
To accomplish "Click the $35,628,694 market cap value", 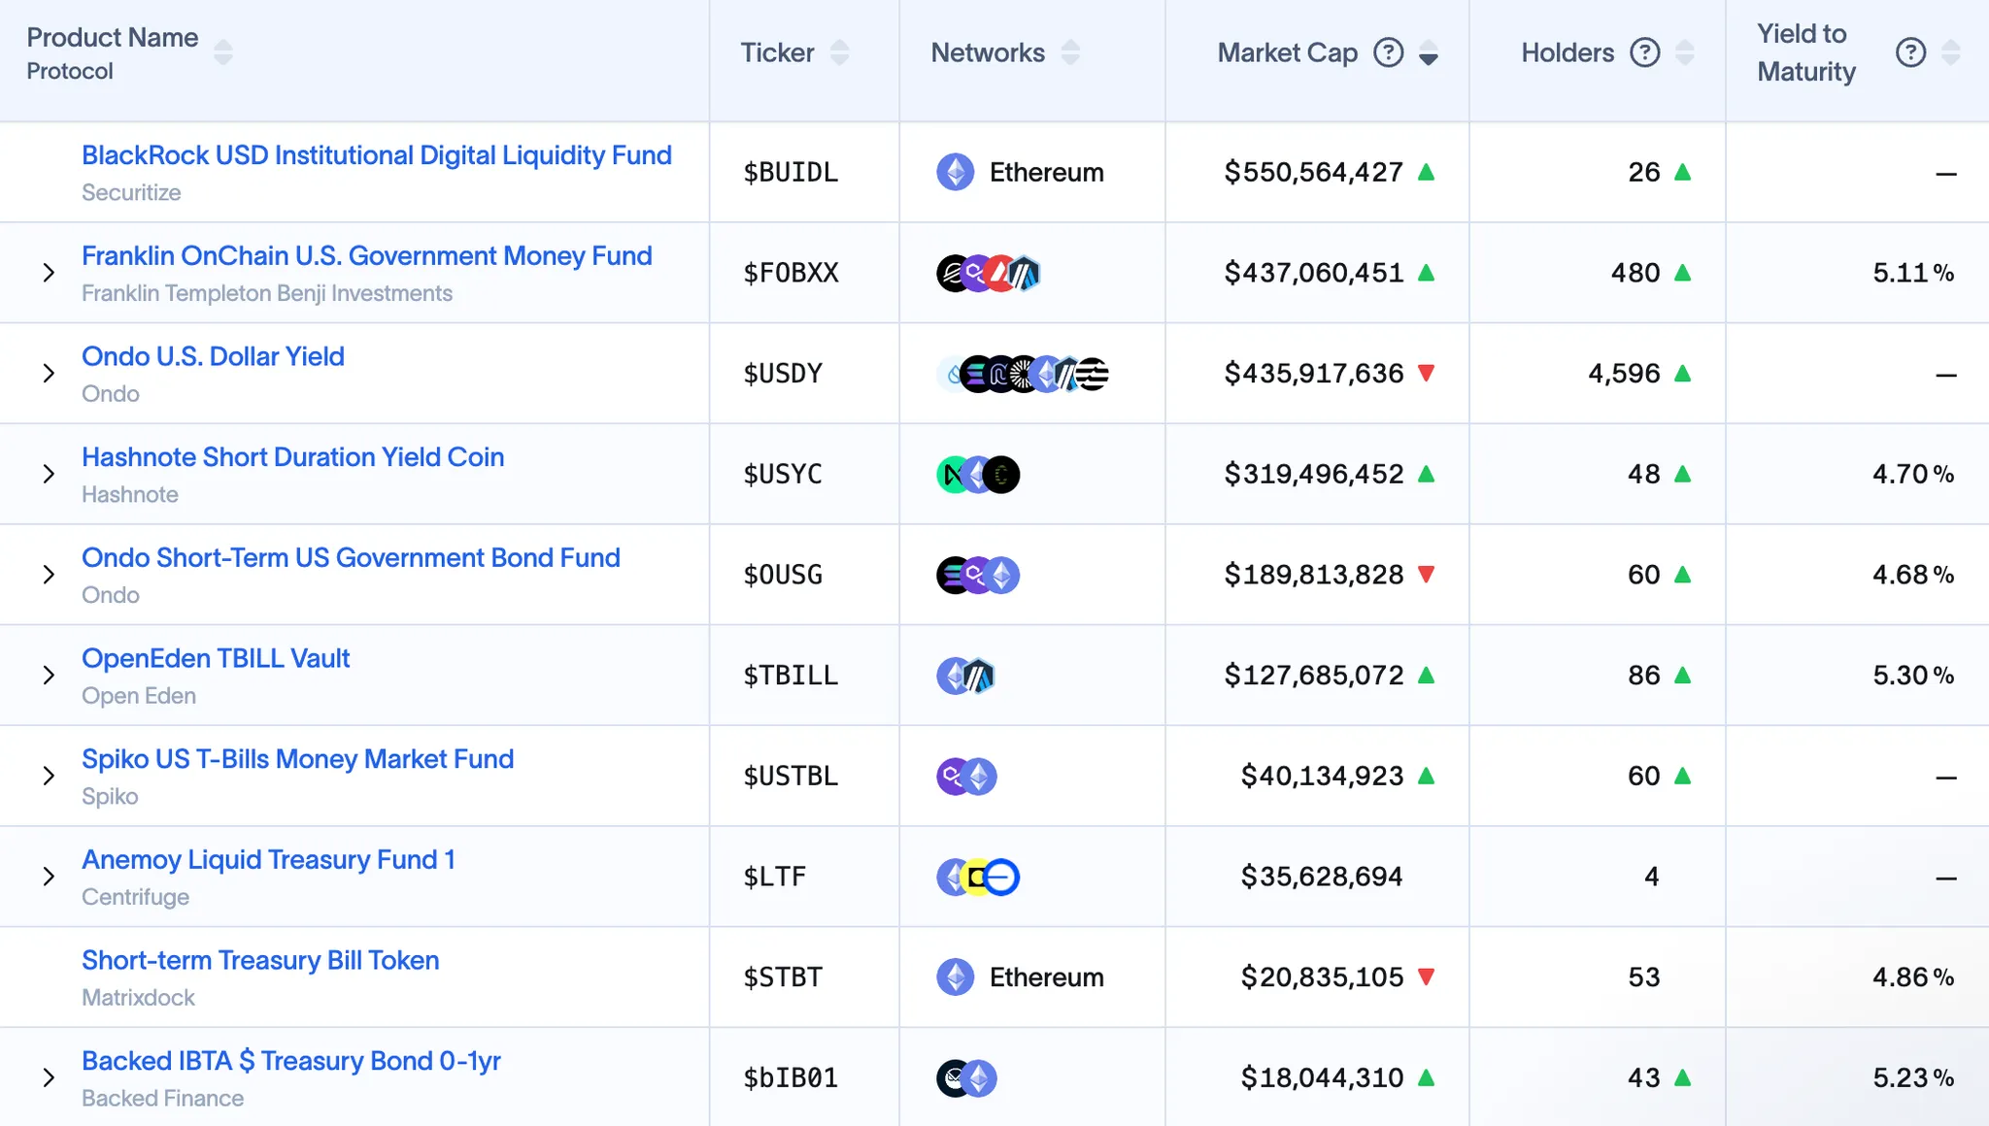I will [x=1322, y=877].
